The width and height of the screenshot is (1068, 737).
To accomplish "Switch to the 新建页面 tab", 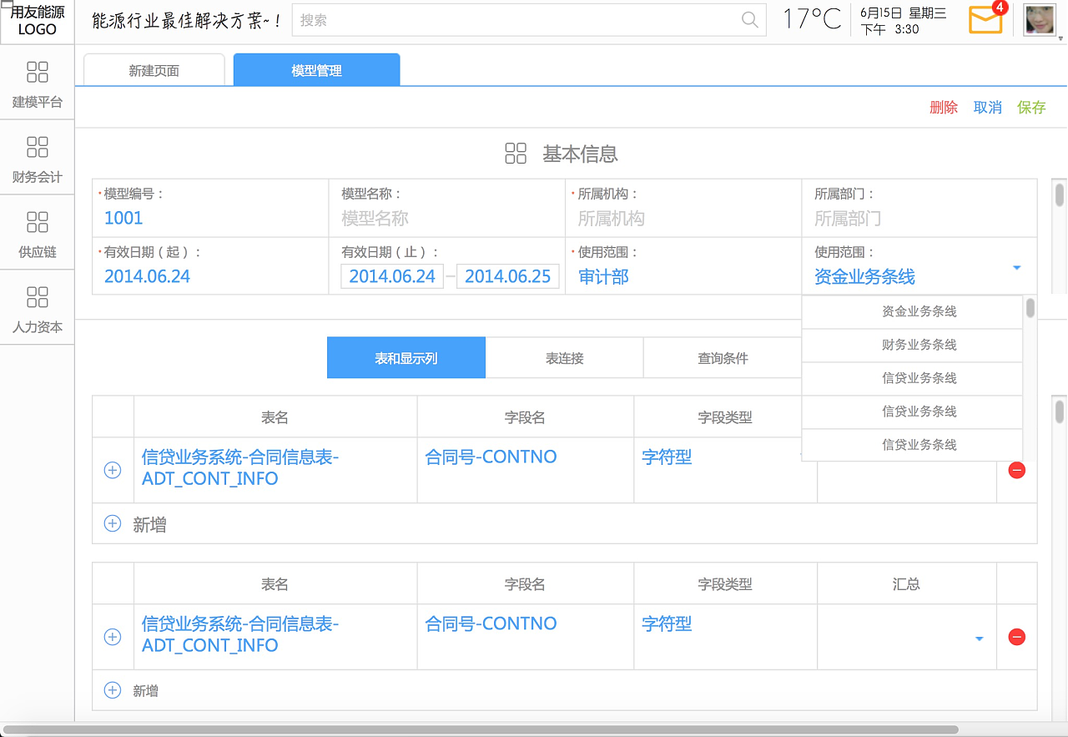I will point(153,70).
